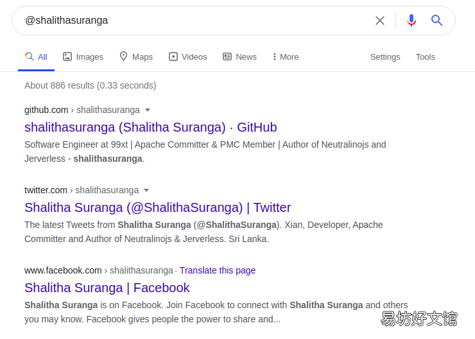Start voice search with the microphone icon
This screenshot has width=475, height=339.
[x=411, y=21]
